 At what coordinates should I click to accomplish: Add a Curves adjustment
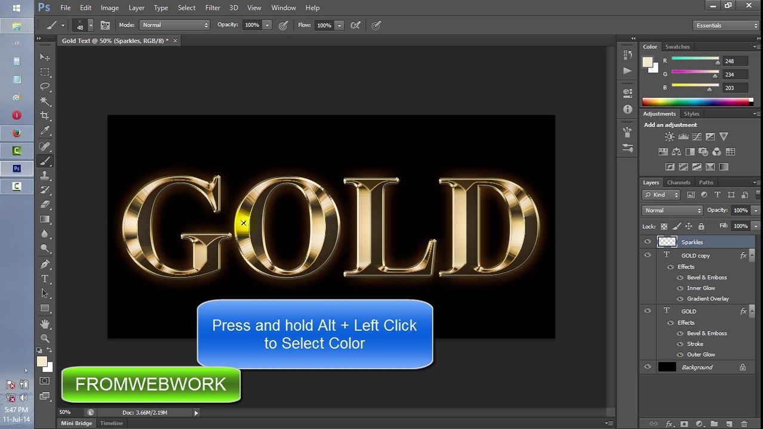click(x=697, y=137)
